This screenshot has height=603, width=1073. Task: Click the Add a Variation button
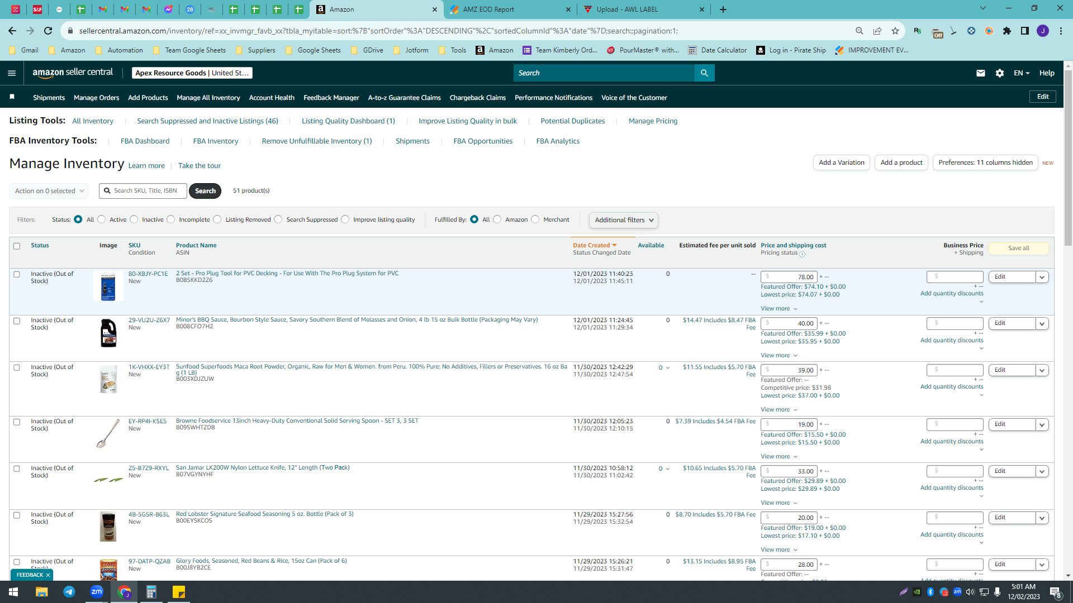[842, 162]
